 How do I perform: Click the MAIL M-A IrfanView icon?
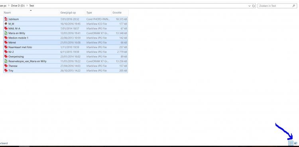point(6,28)
